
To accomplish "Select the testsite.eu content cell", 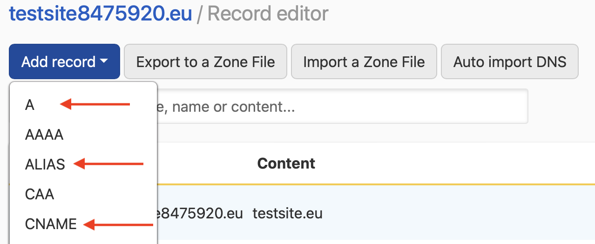I will point(287,214).
